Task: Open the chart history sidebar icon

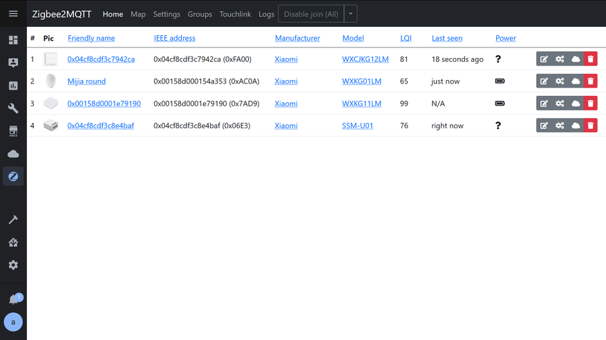Action: [13, 86]
